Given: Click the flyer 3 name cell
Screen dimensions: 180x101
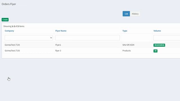Looking at the screenshot, I should click(58, 50).
